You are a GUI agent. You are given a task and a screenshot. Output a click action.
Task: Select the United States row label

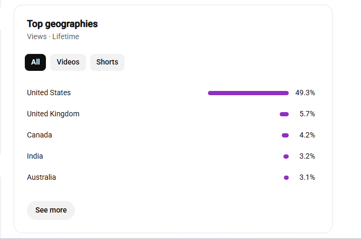pos(49,93)
